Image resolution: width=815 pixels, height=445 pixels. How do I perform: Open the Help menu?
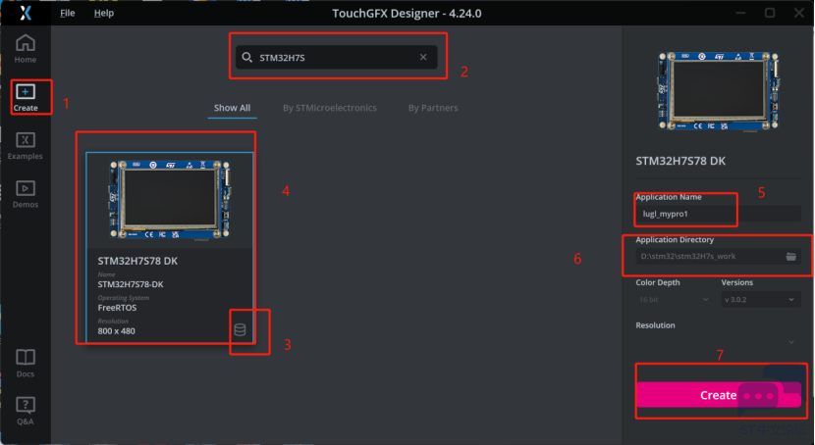[104, 13]
